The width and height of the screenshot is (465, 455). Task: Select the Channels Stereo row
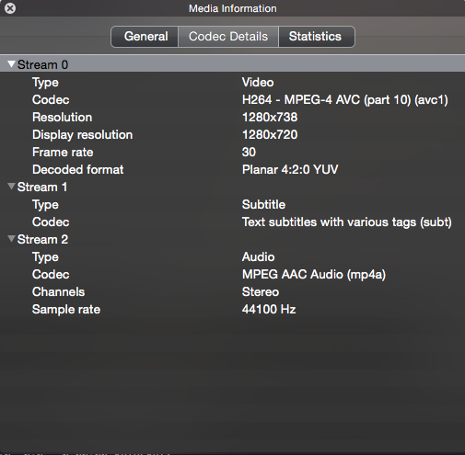(232, 291)
